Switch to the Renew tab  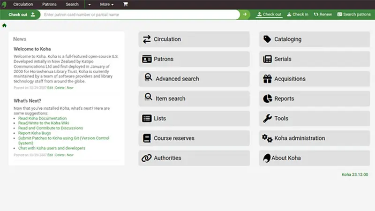tap(323, 15)
